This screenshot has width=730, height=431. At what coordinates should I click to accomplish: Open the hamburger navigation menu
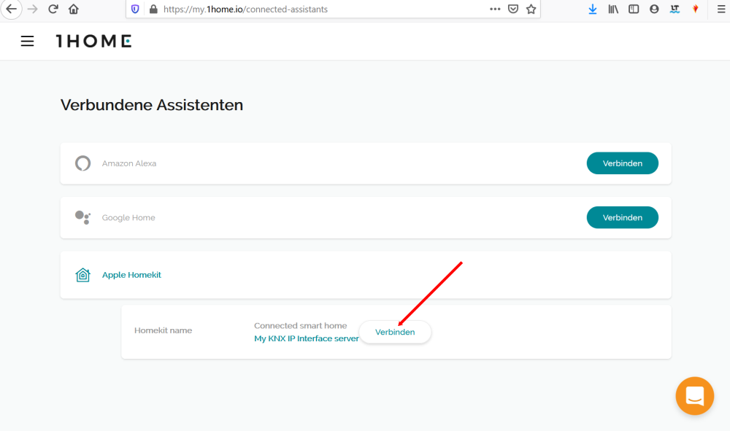point(28,42)
